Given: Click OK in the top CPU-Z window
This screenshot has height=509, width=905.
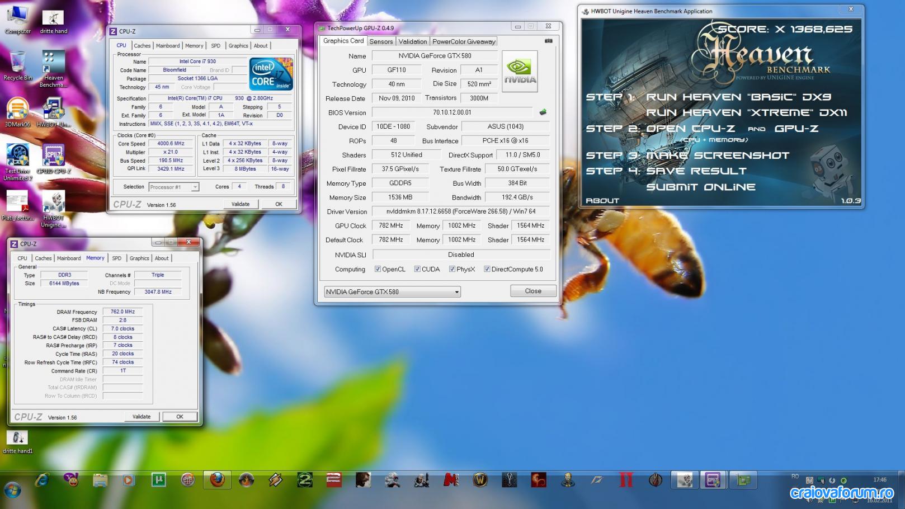Looking at the screenshot, I should coord(279,204).
